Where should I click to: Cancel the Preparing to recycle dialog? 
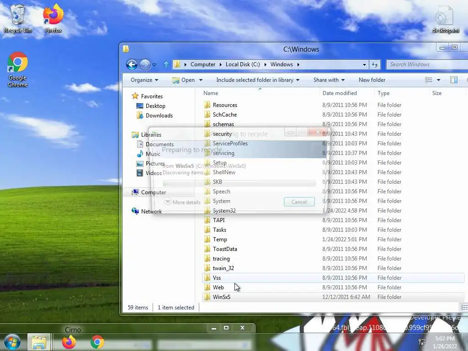(x=299, y=202)
